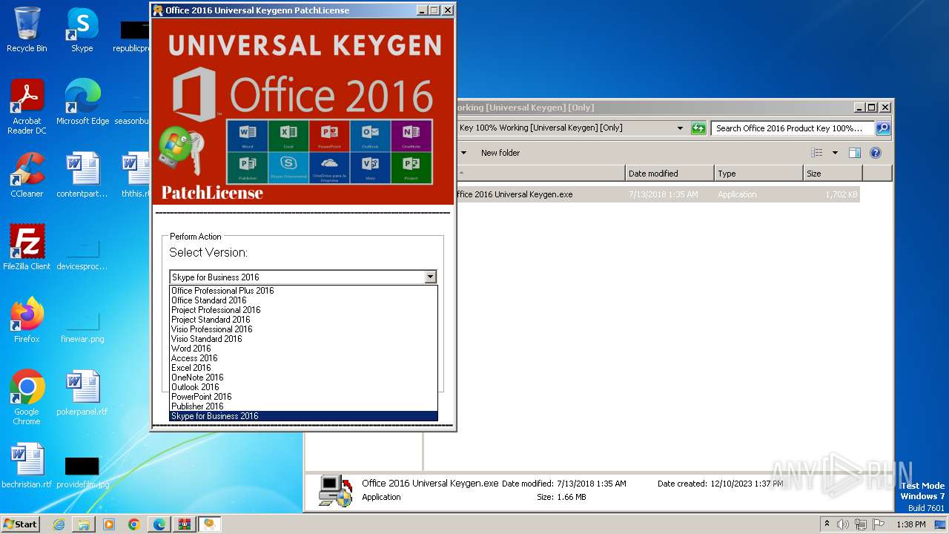Click the Explorer search box
The height and width of the screenshot is (534, 949).
click(793, 128)
